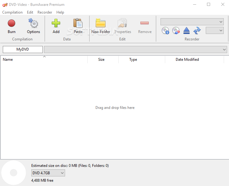The height and width of the screenshot is (186, 229).
Task: Click the BurnAware app icon in title bar
Action: click(5, 5)
